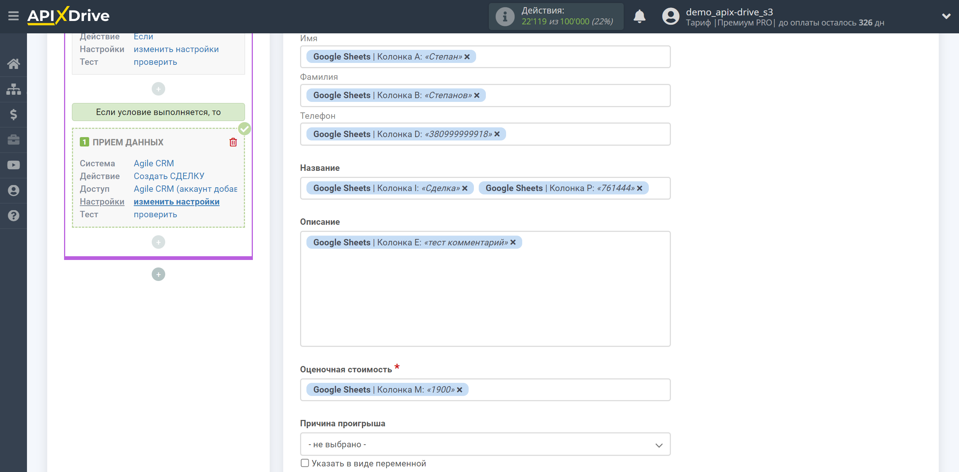This screenshot has width=959, height=472.
Task: Remove Колонка I «Сделка» tag
Action: tap(465, 188)
